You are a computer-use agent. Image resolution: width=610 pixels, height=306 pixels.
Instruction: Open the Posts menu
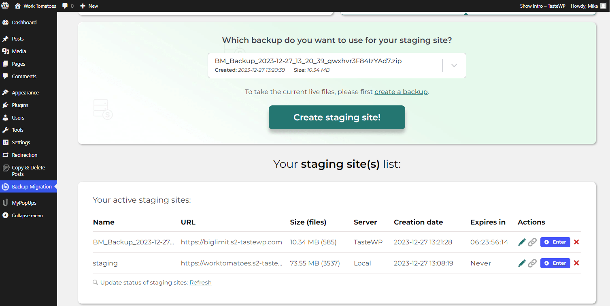(x=28, y=39)
